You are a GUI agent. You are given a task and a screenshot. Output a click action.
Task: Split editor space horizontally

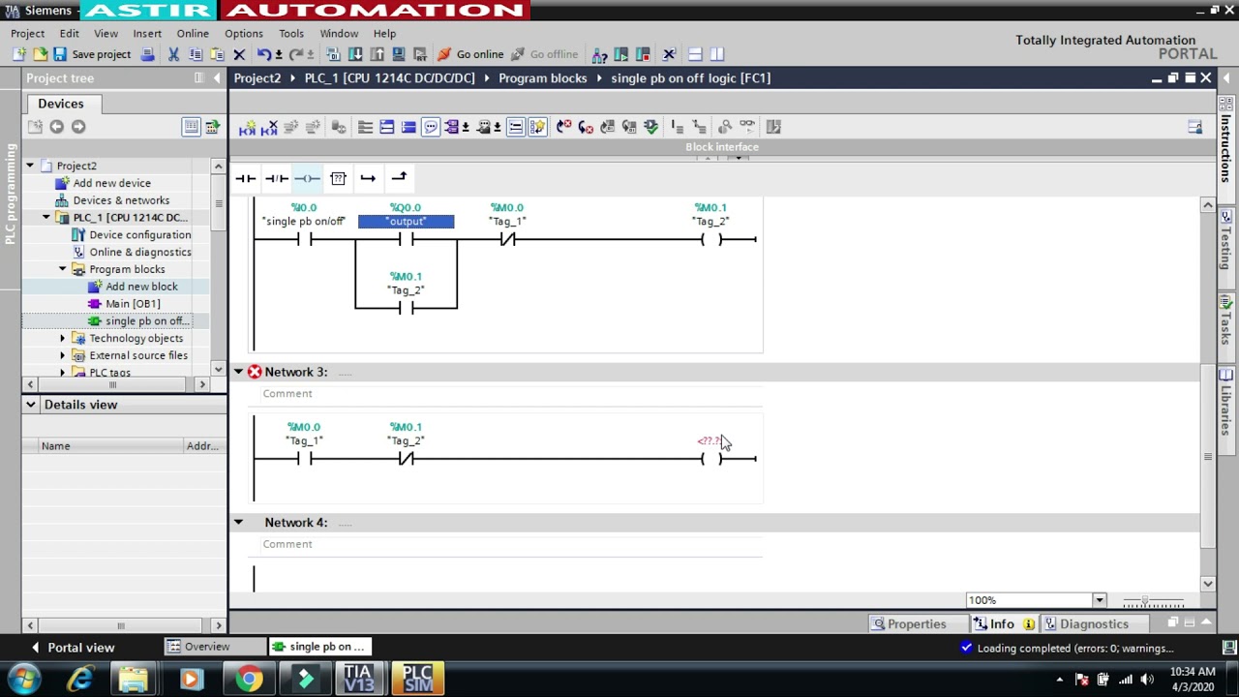tap(695, 54)
